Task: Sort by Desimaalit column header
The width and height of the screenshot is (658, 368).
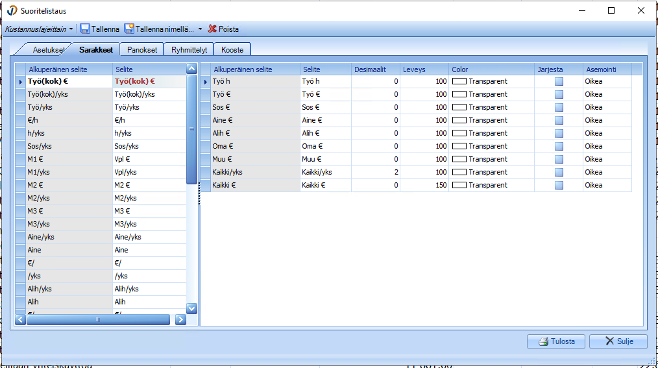Action: 376,69
